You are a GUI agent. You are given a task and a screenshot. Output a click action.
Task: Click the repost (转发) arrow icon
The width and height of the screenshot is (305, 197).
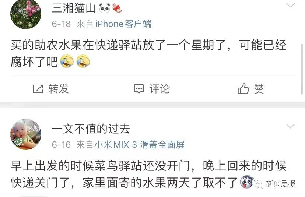[38, 89]
